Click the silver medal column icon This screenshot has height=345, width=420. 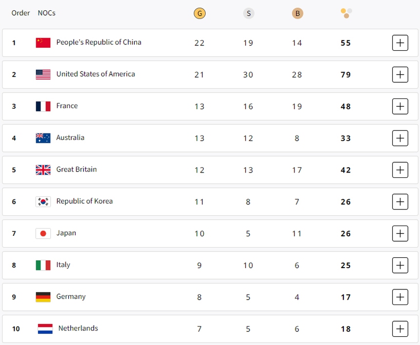pos(248,13)
